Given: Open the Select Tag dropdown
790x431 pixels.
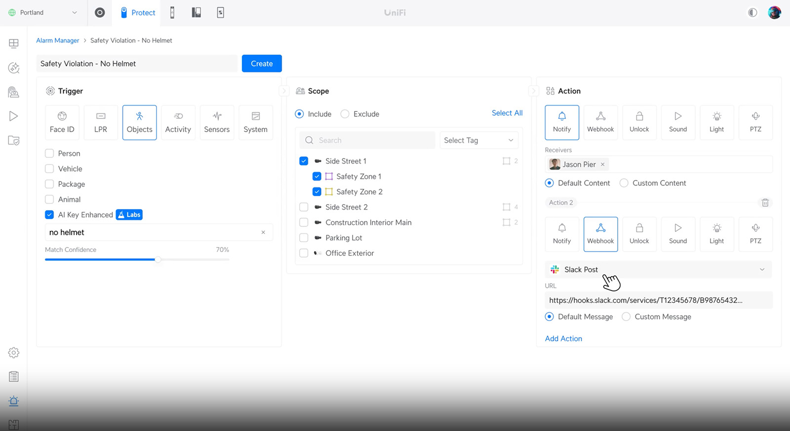Looking at the screenshot, I should coord(479,141).
